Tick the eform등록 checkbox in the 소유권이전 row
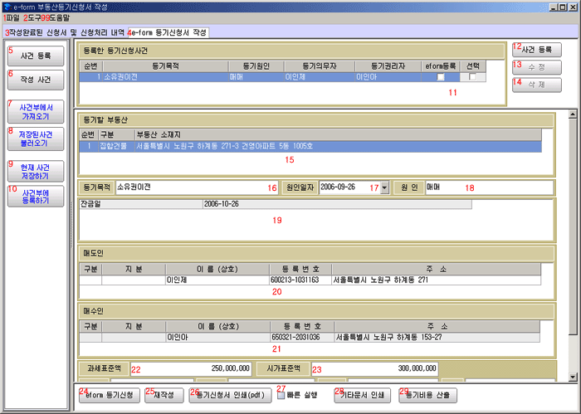 (x=442, y=76)
